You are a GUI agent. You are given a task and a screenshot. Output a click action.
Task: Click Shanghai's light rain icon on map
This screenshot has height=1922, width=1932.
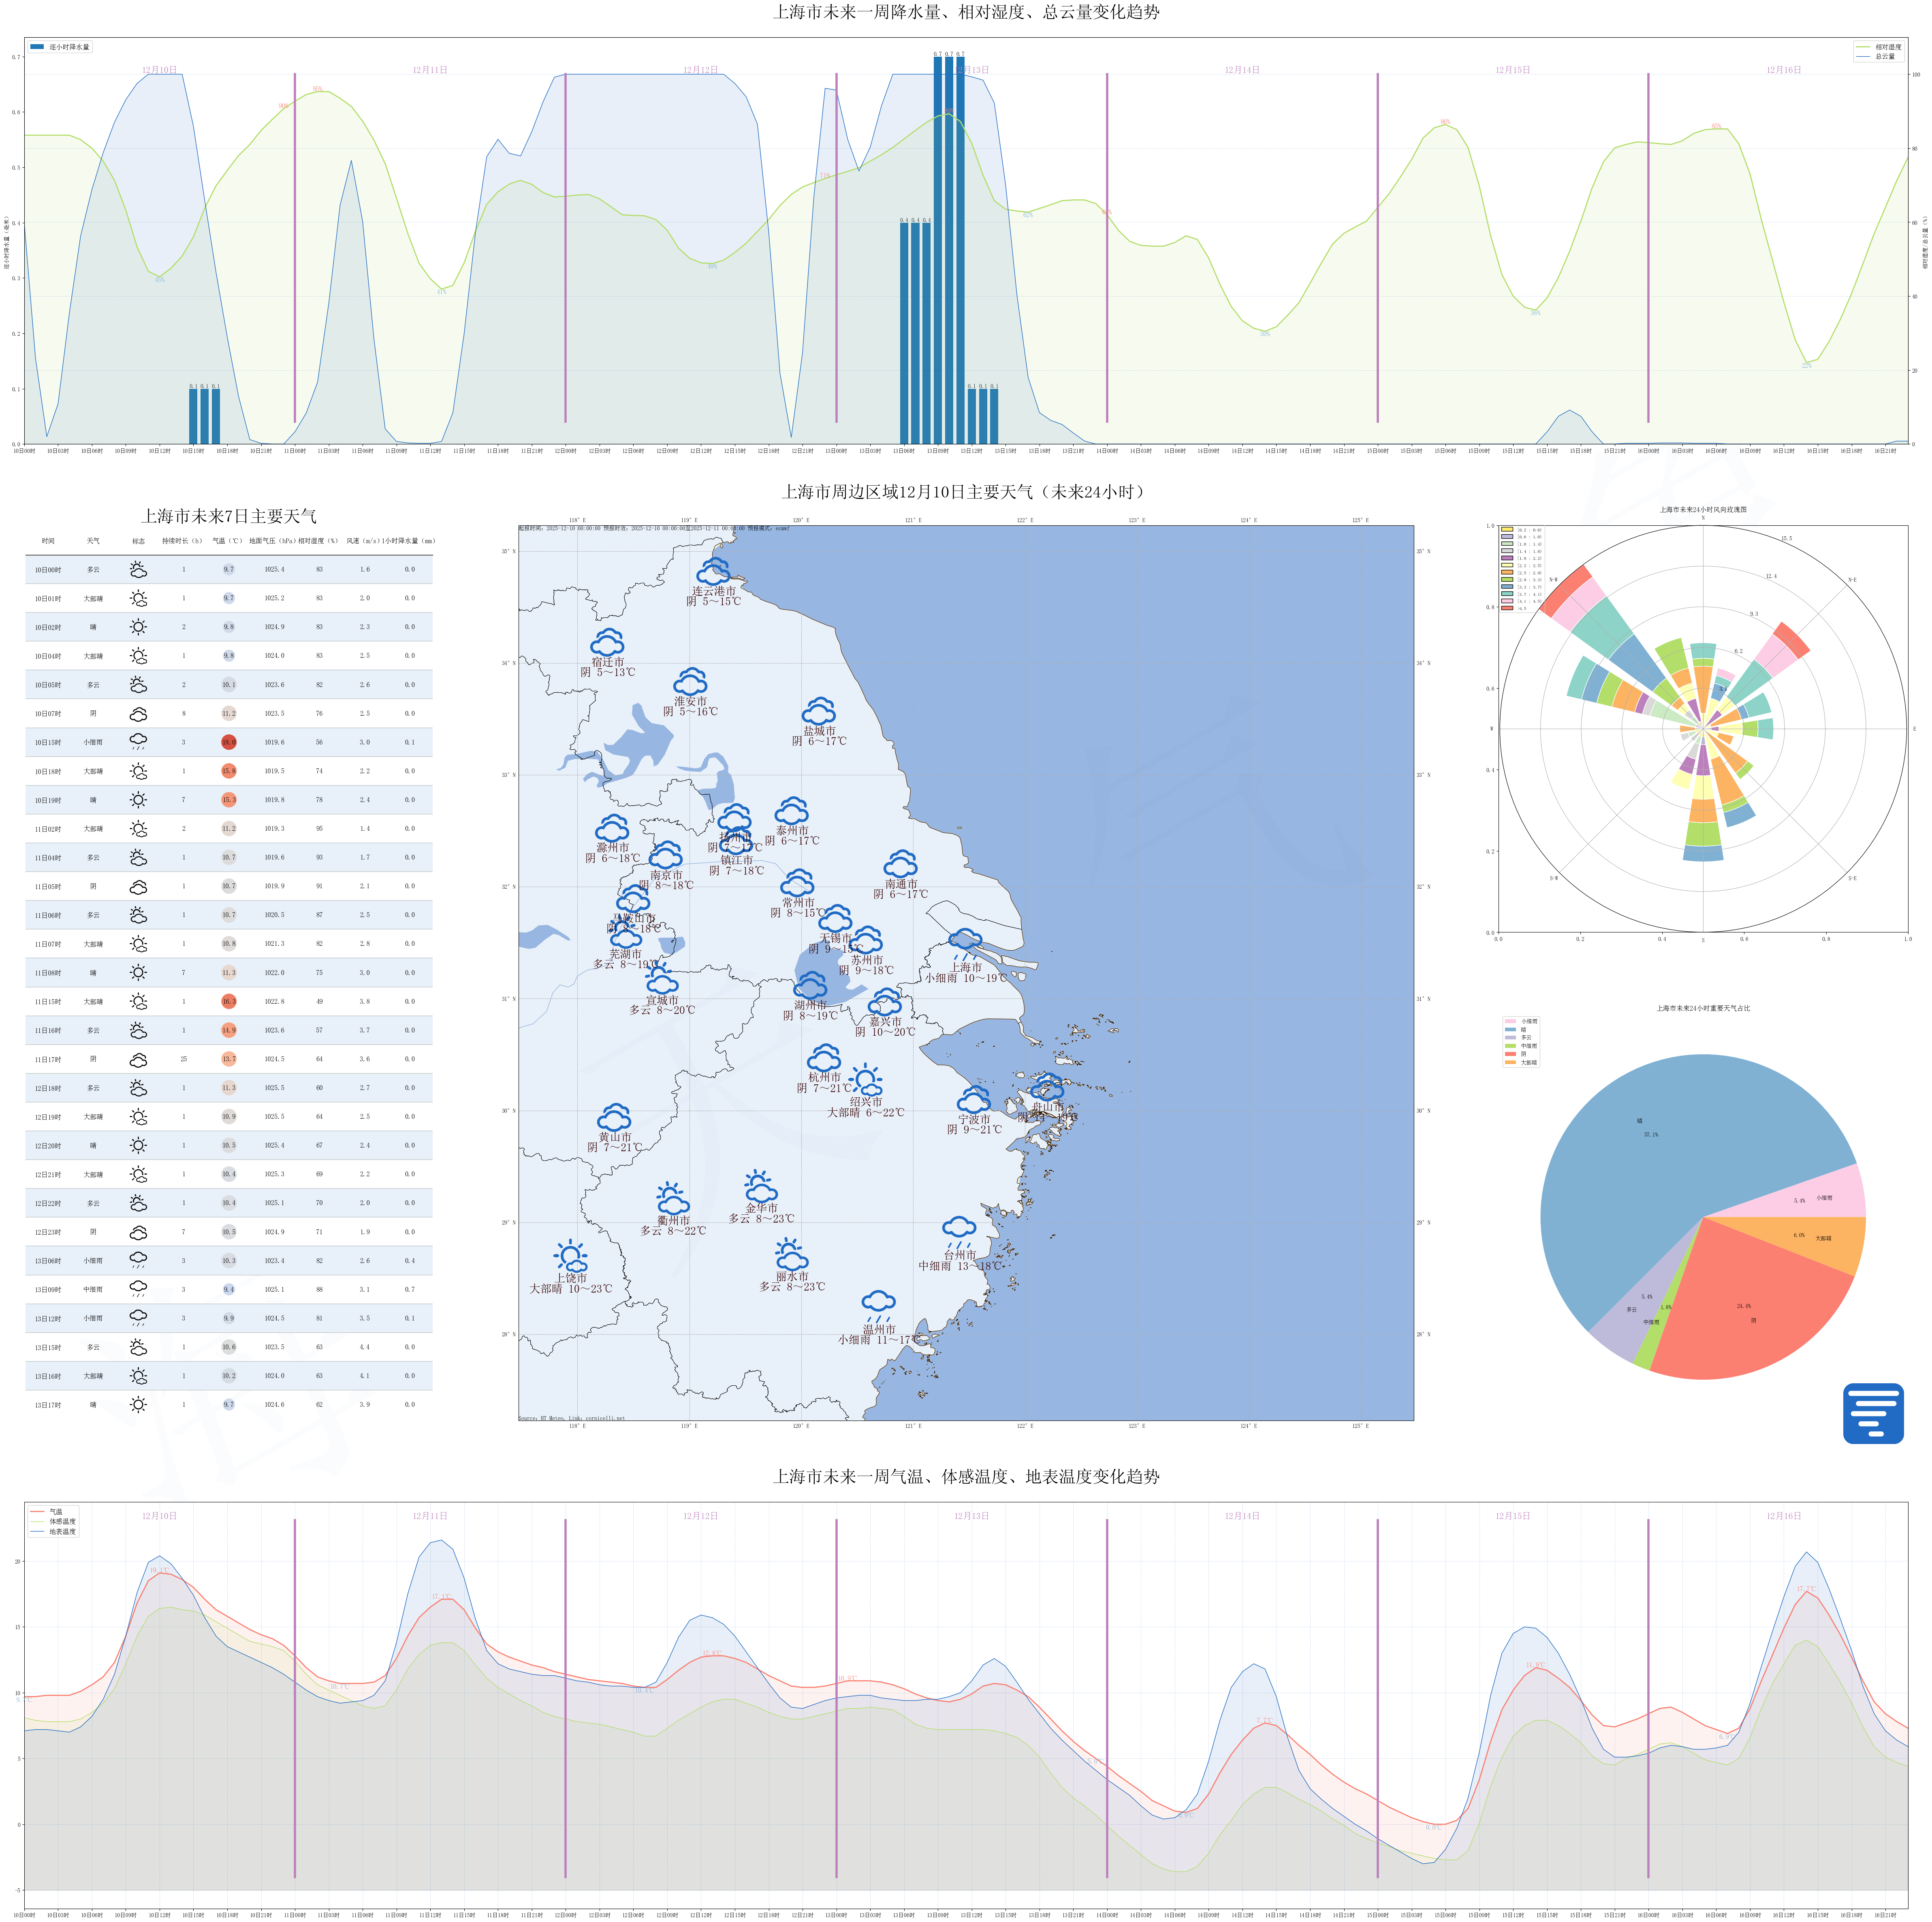click(965, 942)
